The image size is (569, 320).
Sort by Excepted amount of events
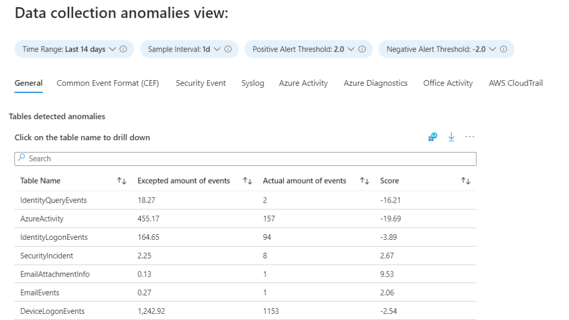pyautogui.click(x=248, y=180)
